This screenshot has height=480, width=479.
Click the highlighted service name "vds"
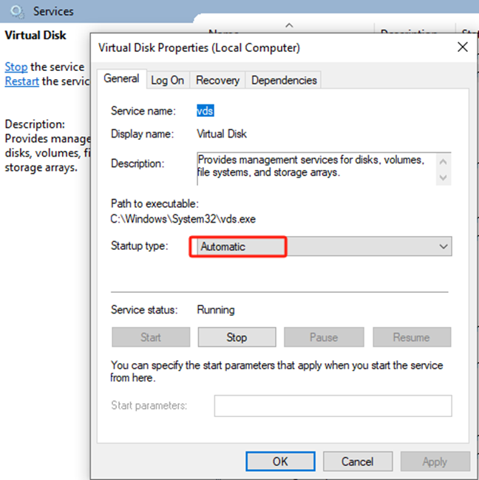click(x=205, y=111)
